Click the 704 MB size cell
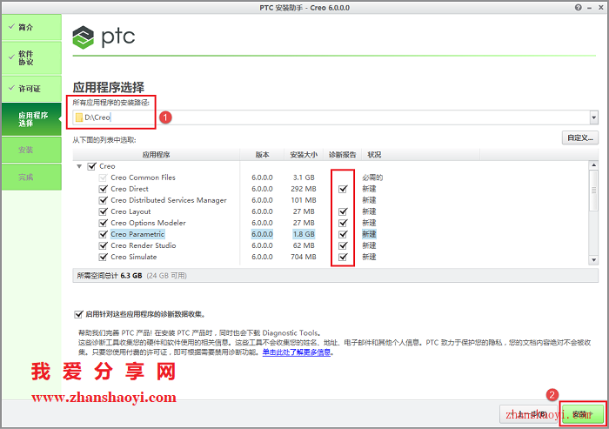The height and width of the screenshot is (429, 609). 304,257
